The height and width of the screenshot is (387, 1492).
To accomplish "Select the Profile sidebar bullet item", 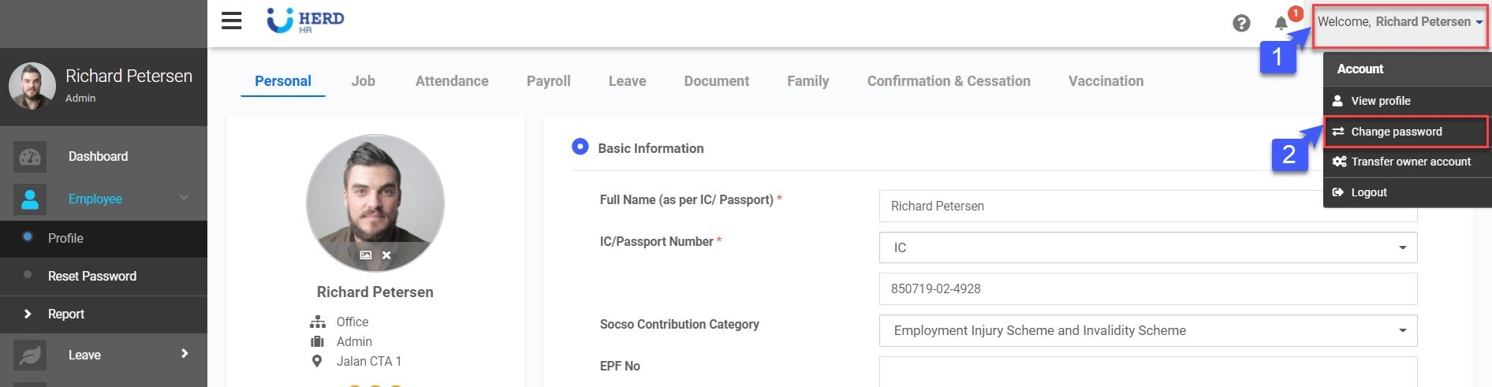I will pyautogui.click(x=65, y=238).
